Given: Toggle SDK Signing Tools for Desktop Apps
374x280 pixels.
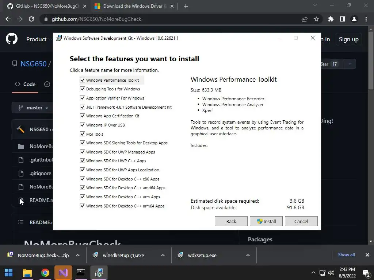Looking at the screenshot, I should click(x=83, y=143).
